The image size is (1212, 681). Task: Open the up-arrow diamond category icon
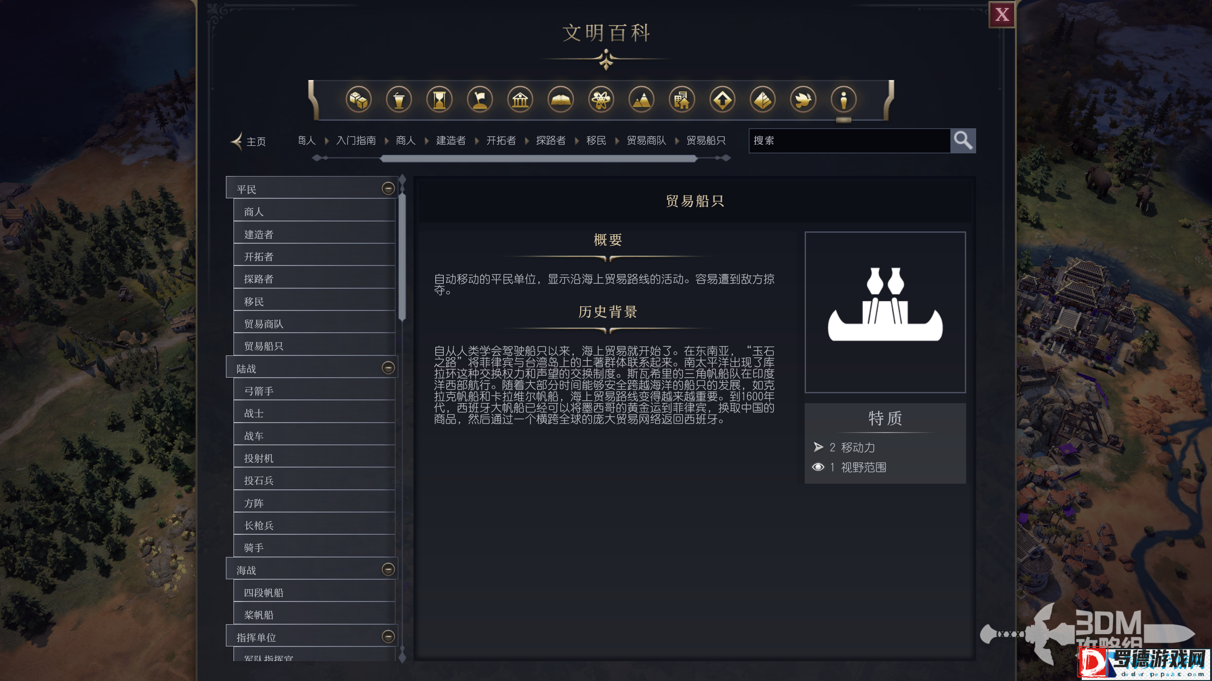722,100
